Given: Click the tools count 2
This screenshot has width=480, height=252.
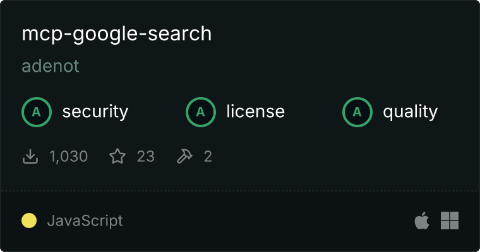Looking at the screenshot, I should [x=208, y=156].
